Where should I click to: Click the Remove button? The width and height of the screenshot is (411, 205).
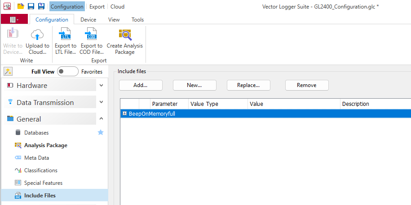[307, 85]
